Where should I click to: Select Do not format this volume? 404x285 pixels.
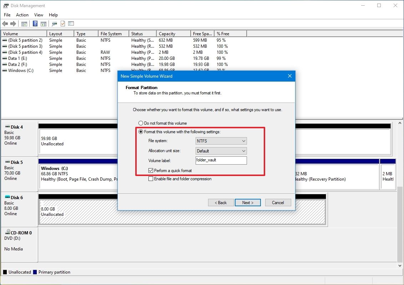pyautogui.click(x=141, y=123)
